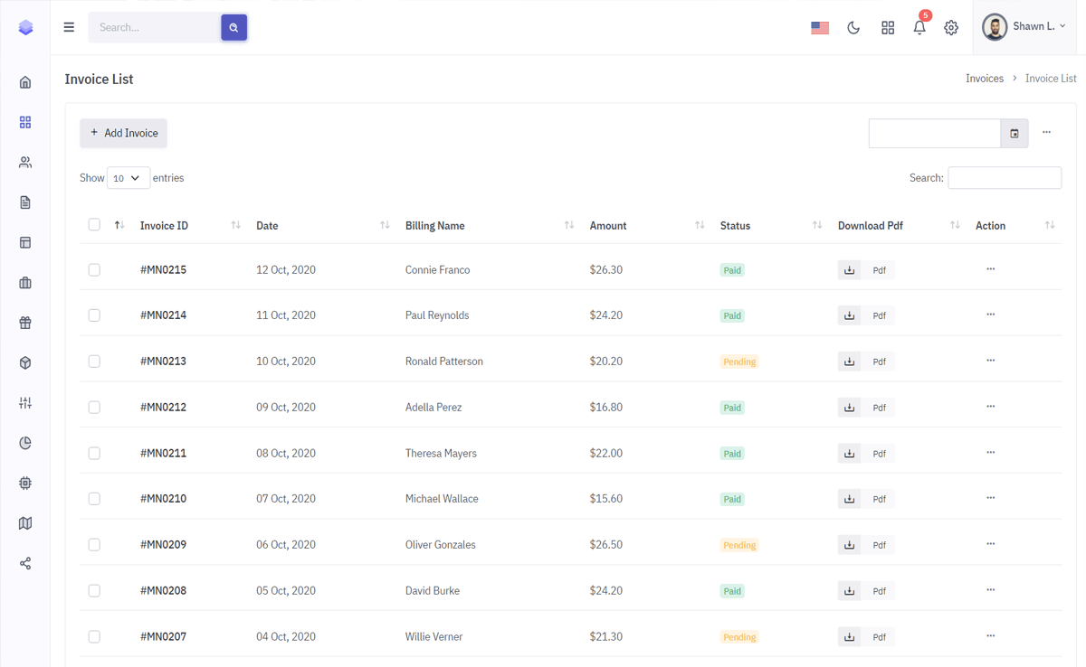Click the home icon in the sidebar
1086x667 pixels.
coord(25,82)
